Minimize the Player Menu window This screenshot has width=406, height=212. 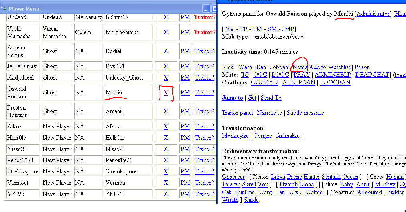click(x=206, y=9)
